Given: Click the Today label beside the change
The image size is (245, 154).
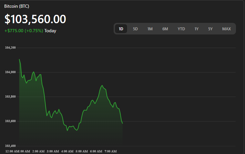Looking at the screenshot, I should [x=50, y=31].
